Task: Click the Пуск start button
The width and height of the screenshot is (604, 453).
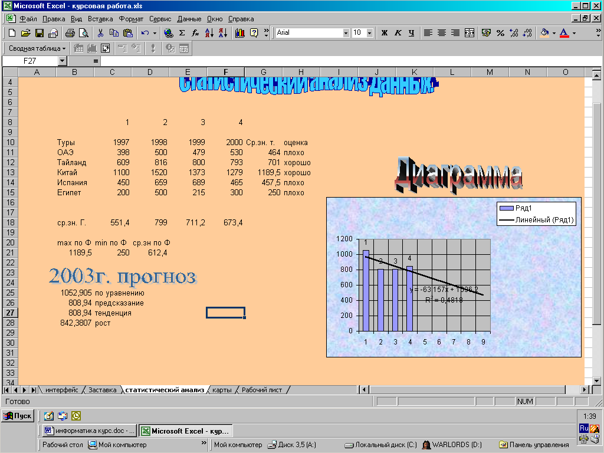Action: pos(18,416)
